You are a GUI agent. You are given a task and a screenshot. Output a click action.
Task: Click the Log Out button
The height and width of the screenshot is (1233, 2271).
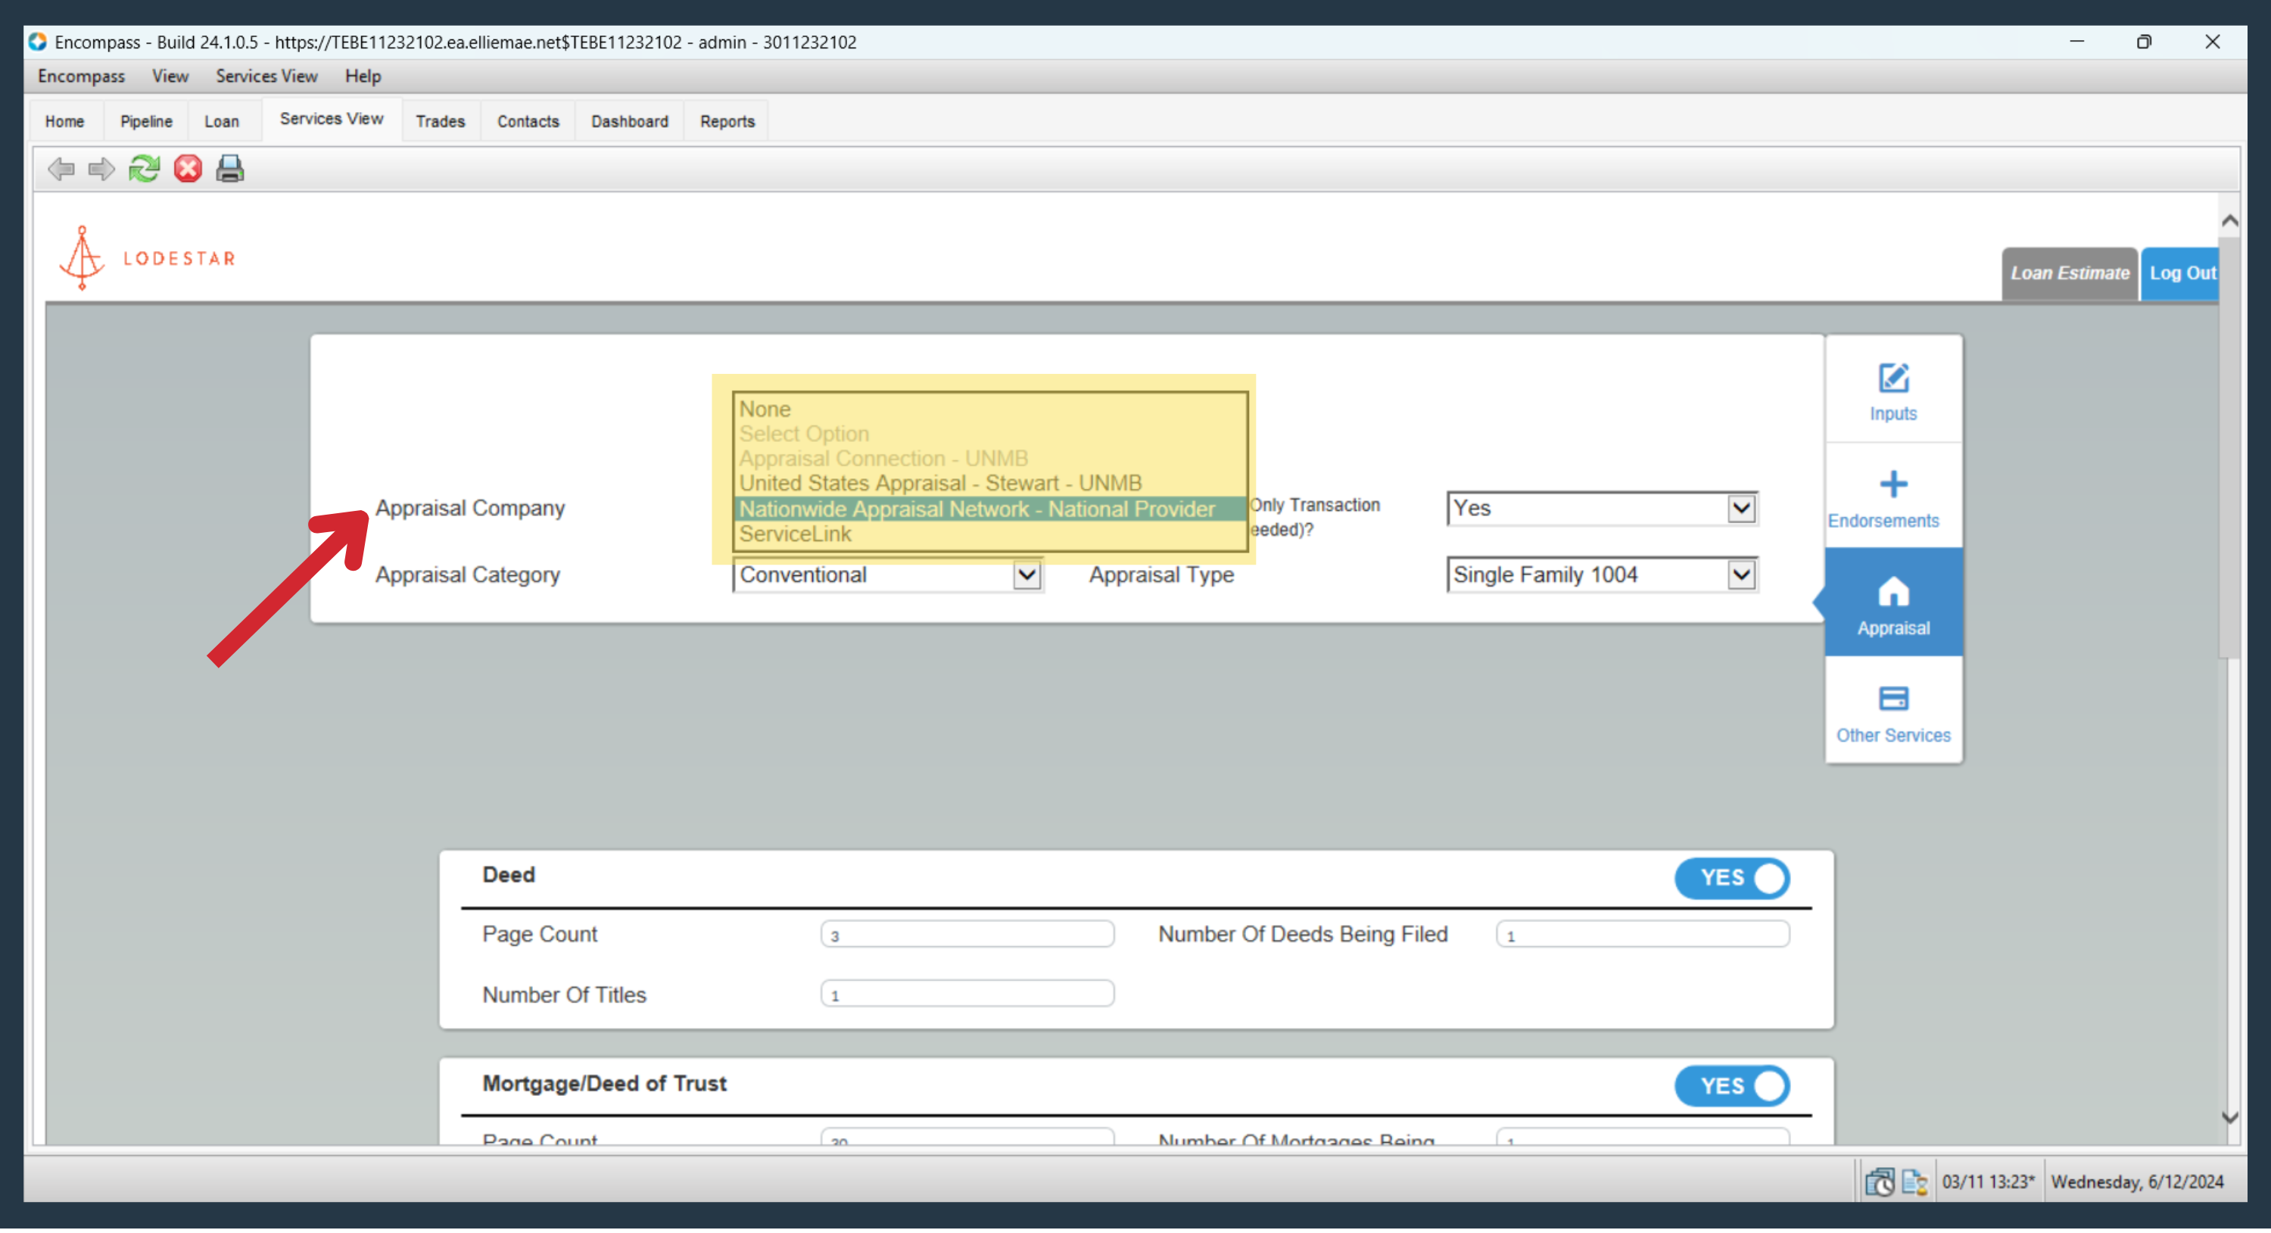pos(2182,274)
